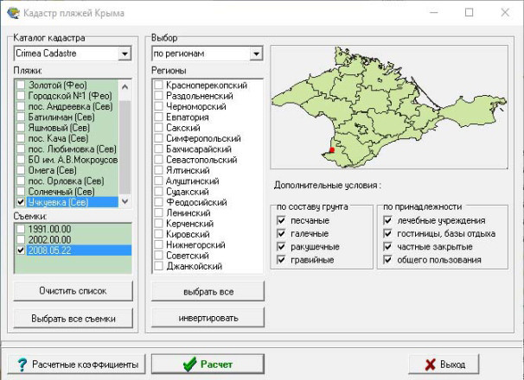Select Советский in regions list
Image resolution: width=524 pixels, height=380 pixels.
pos(188,256)
